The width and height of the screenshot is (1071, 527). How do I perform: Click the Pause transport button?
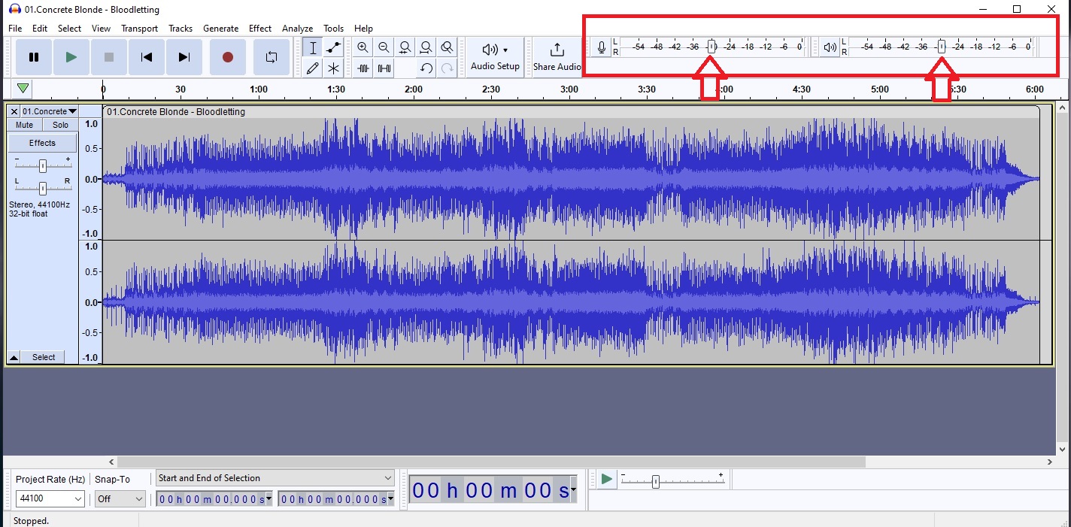coord(34,57)
